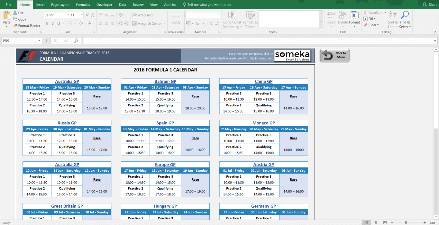Click the AutoSum sigma icon
439x225 pixels.
(366, 13)
